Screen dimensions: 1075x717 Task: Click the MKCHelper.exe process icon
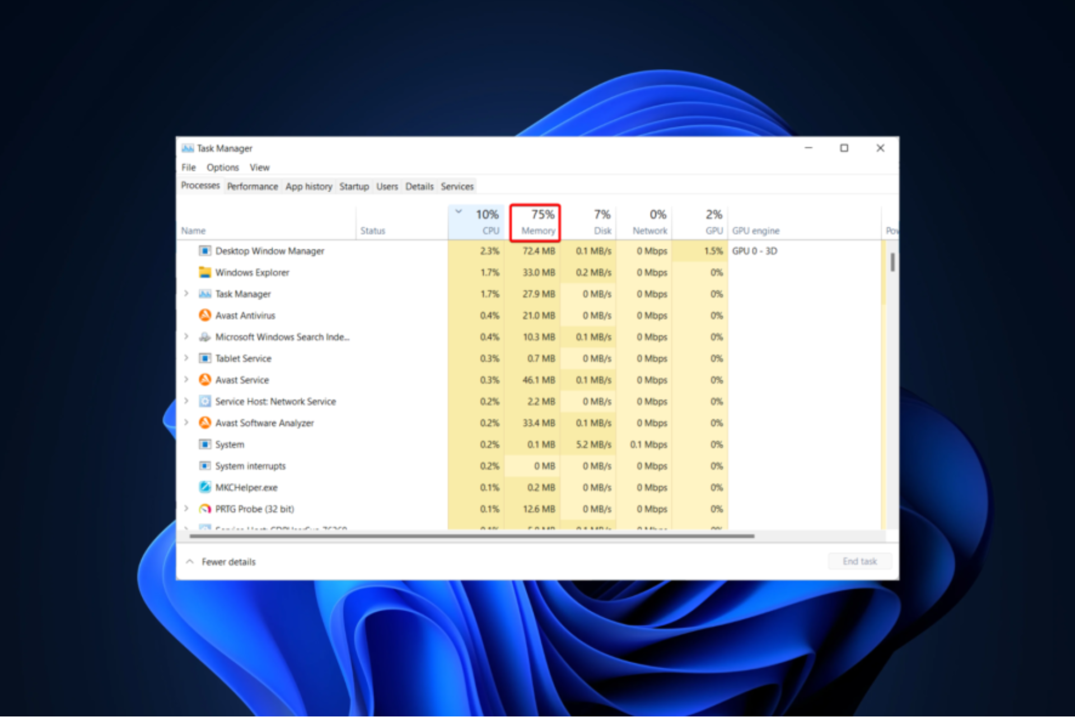[205, 487]
